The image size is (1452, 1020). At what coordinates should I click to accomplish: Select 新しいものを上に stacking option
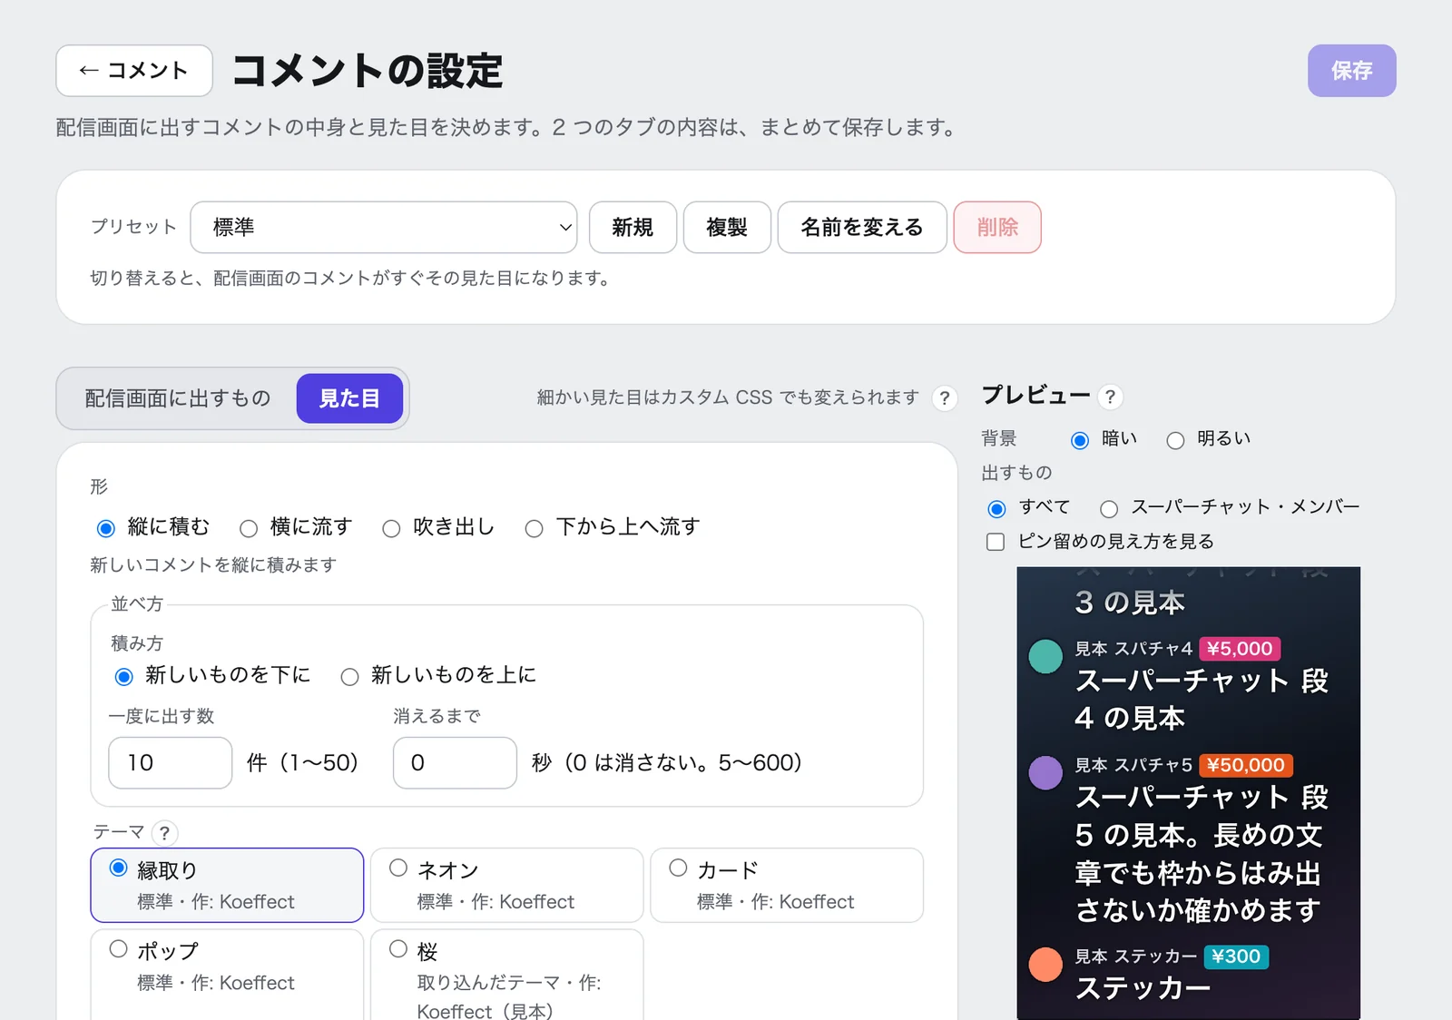coord(438,675)
